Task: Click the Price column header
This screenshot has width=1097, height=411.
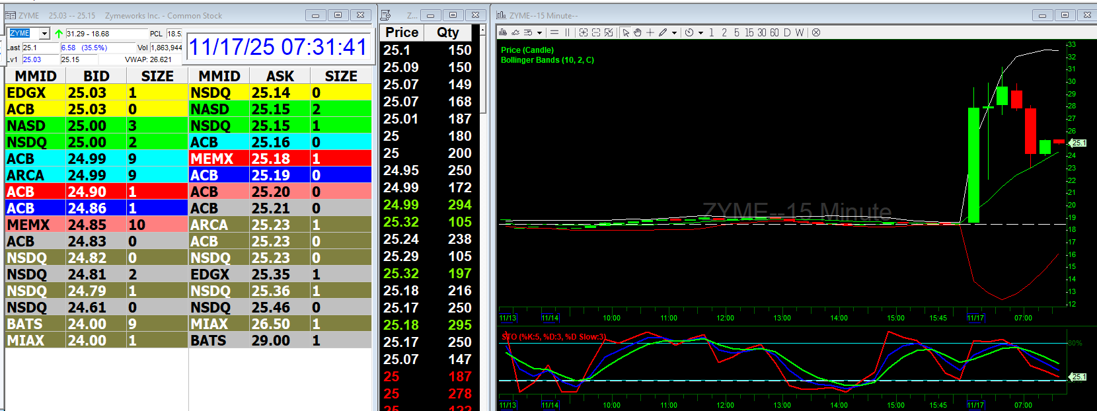Action: [402, 32]
